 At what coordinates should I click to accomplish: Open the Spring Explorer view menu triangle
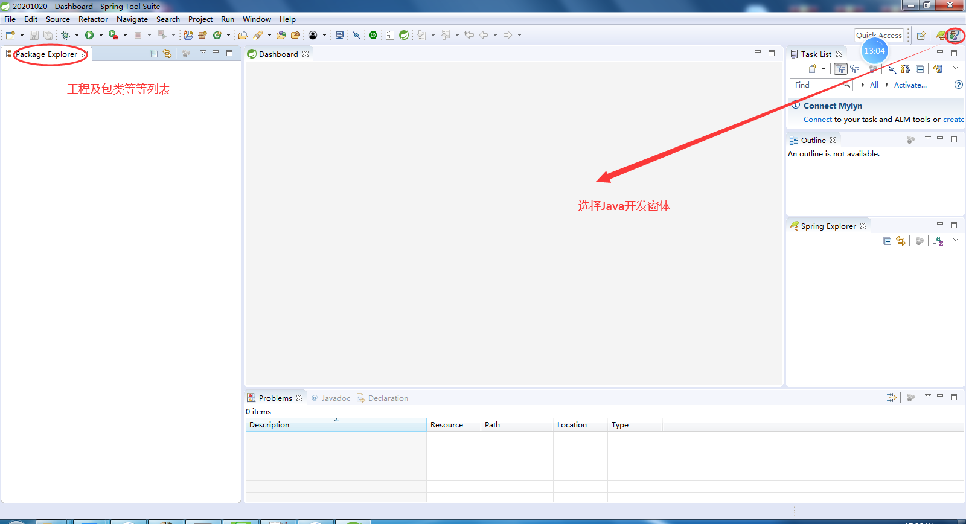956,240
